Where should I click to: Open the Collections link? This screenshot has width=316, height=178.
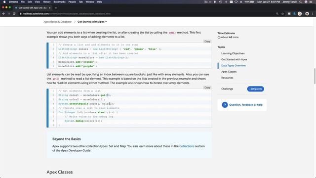click(x=187, y=146)
